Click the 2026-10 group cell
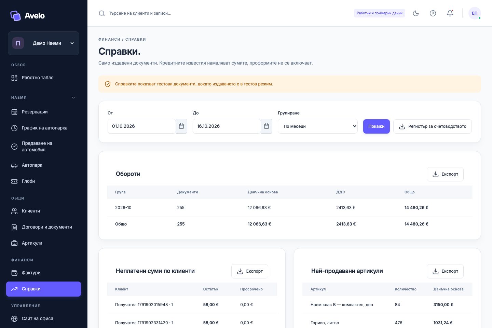The height and width of the screenshot is (328, 492). [x=123, y=208]
